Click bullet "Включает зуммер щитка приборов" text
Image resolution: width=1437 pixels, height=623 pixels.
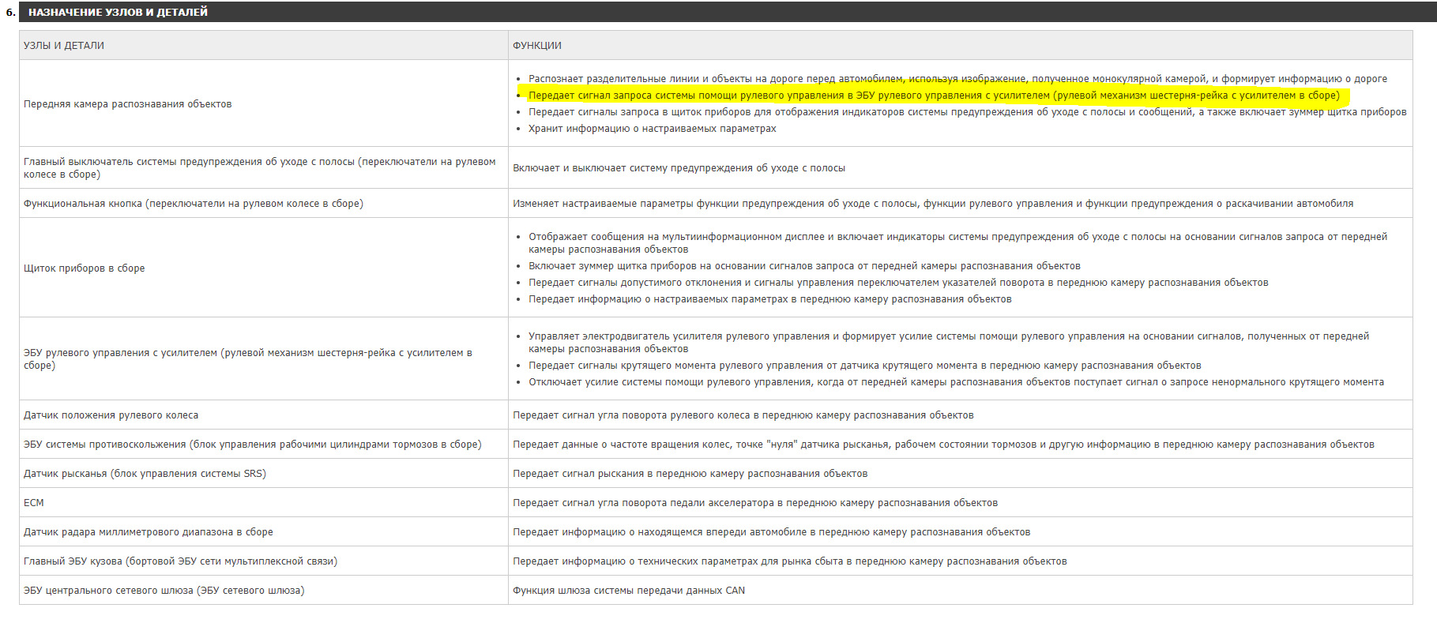804,266
